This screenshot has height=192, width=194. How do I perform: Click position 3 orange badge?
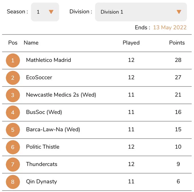pos(13,95)
